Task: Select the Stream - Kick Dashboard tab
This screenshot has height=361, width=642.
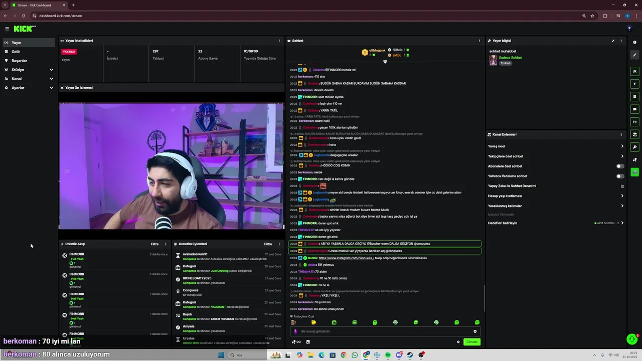Action: pyautogui.click(x=39, y=5)
